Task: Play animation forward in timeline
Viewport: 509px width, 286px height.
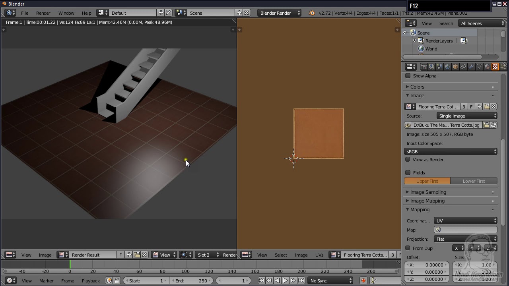Action: coord(285,280)
